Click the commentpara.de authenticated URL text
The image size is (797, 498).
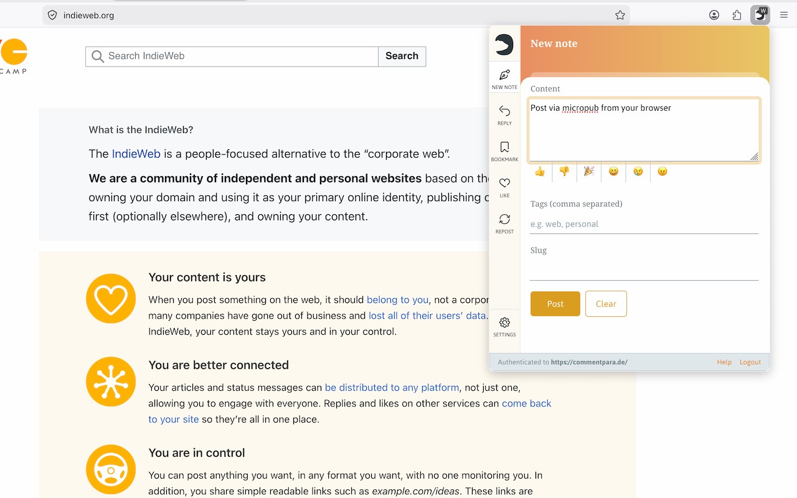(x=589, y=362)
